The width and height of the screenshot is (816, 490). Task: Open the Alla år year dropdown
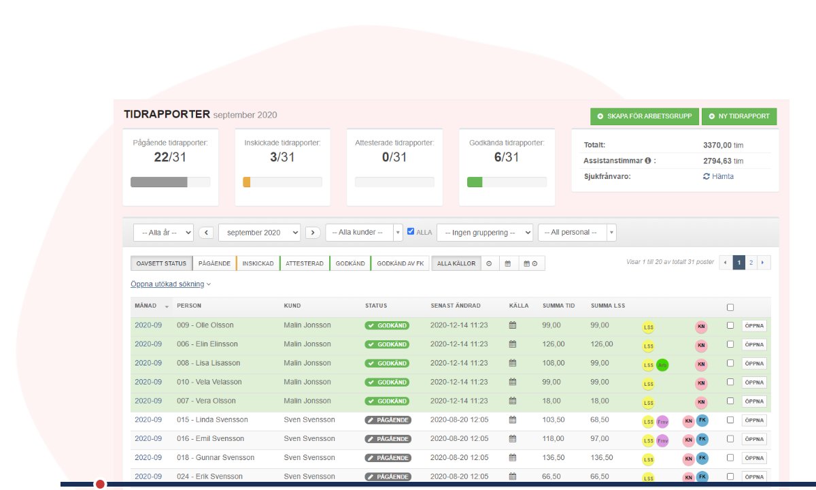(163, 232)
